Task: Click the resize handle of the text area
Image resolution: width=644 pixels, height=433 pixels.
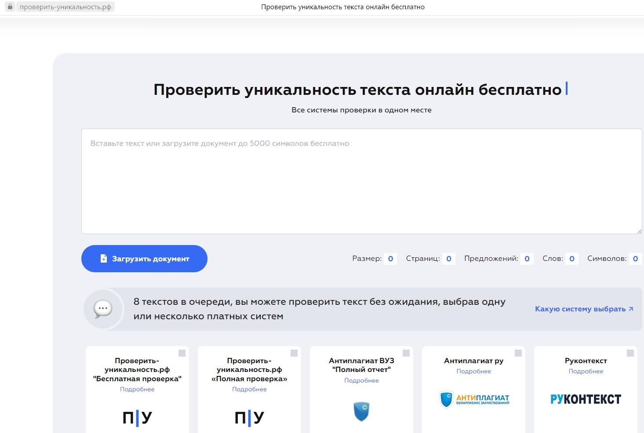Action: 639,231
